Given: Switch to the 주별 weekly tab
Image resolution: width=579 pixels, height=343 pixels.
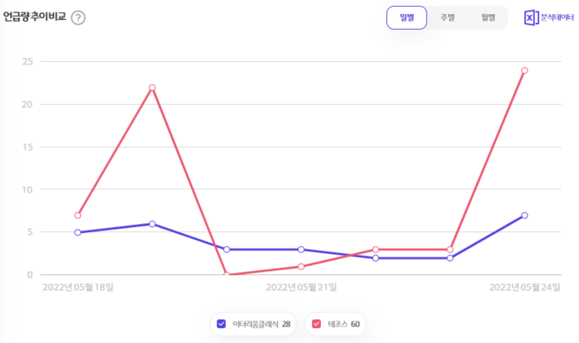Looking at the screenshot, I should click(x=447, y=17).
